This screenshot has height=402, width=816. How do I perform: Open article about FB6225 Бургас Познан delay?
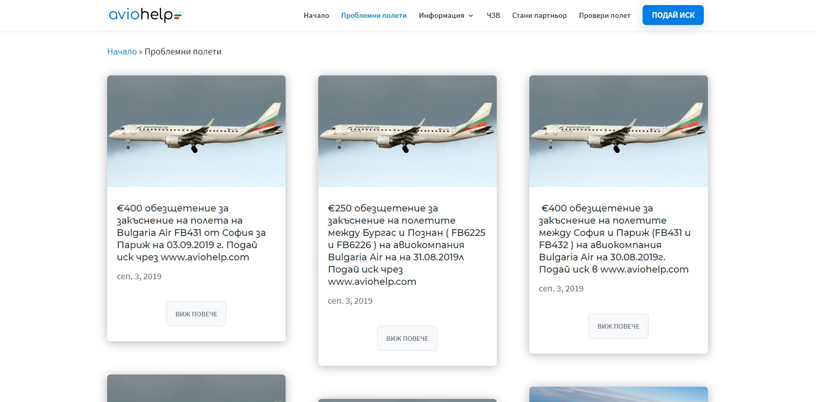[407, 245]
